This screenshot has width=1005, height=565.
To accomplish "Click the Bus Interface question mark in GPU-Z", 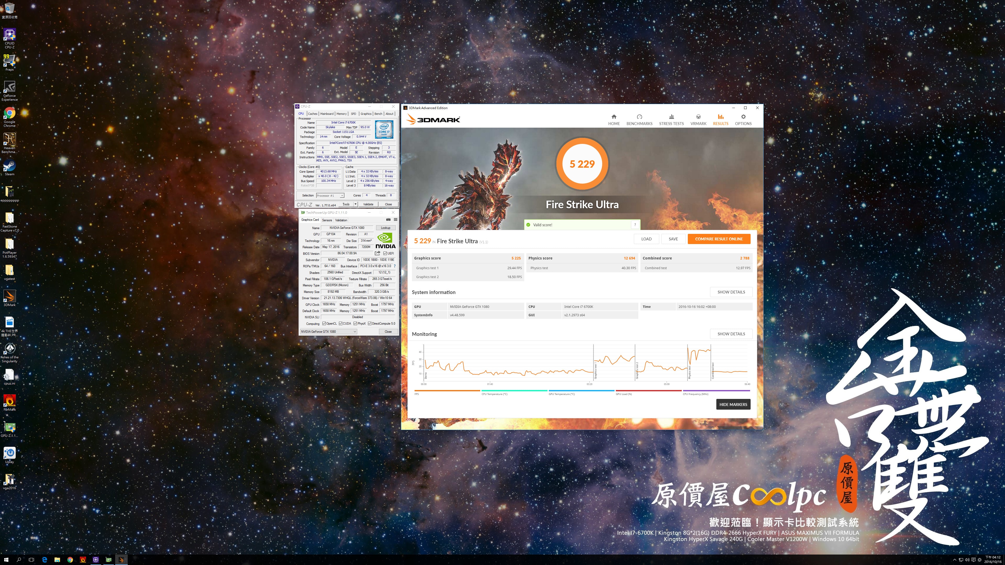I will tap(394, 266).
